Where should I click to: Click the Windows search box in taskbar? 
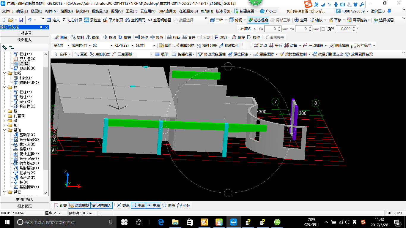point(65,222)
